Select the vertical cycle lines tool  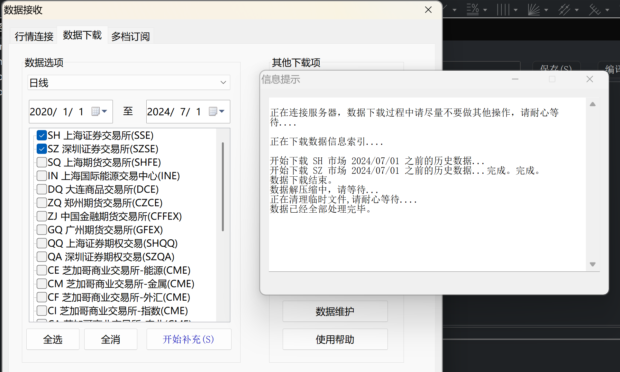[503, 10]
